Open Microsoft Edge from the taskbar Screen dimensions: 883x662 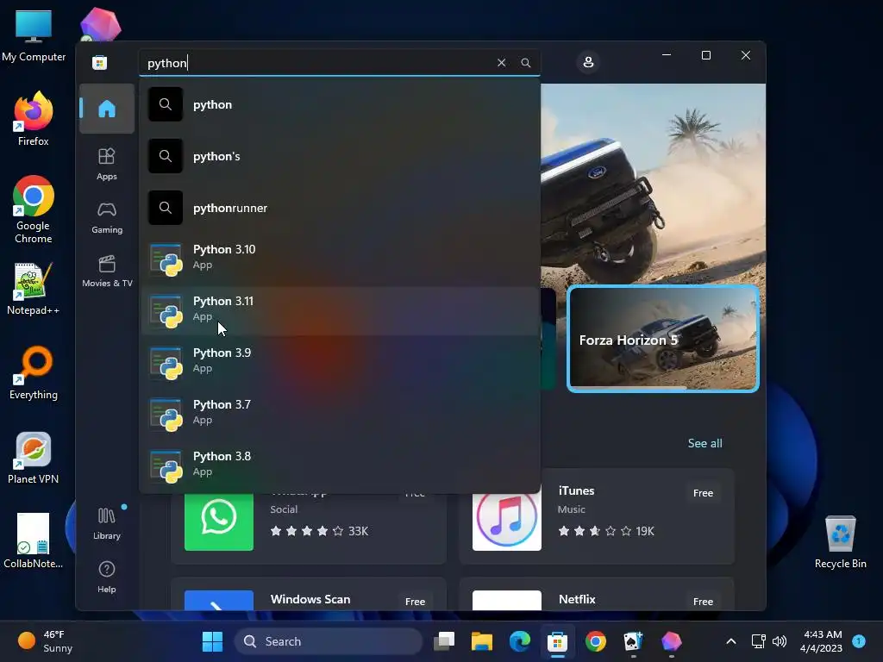519,641
